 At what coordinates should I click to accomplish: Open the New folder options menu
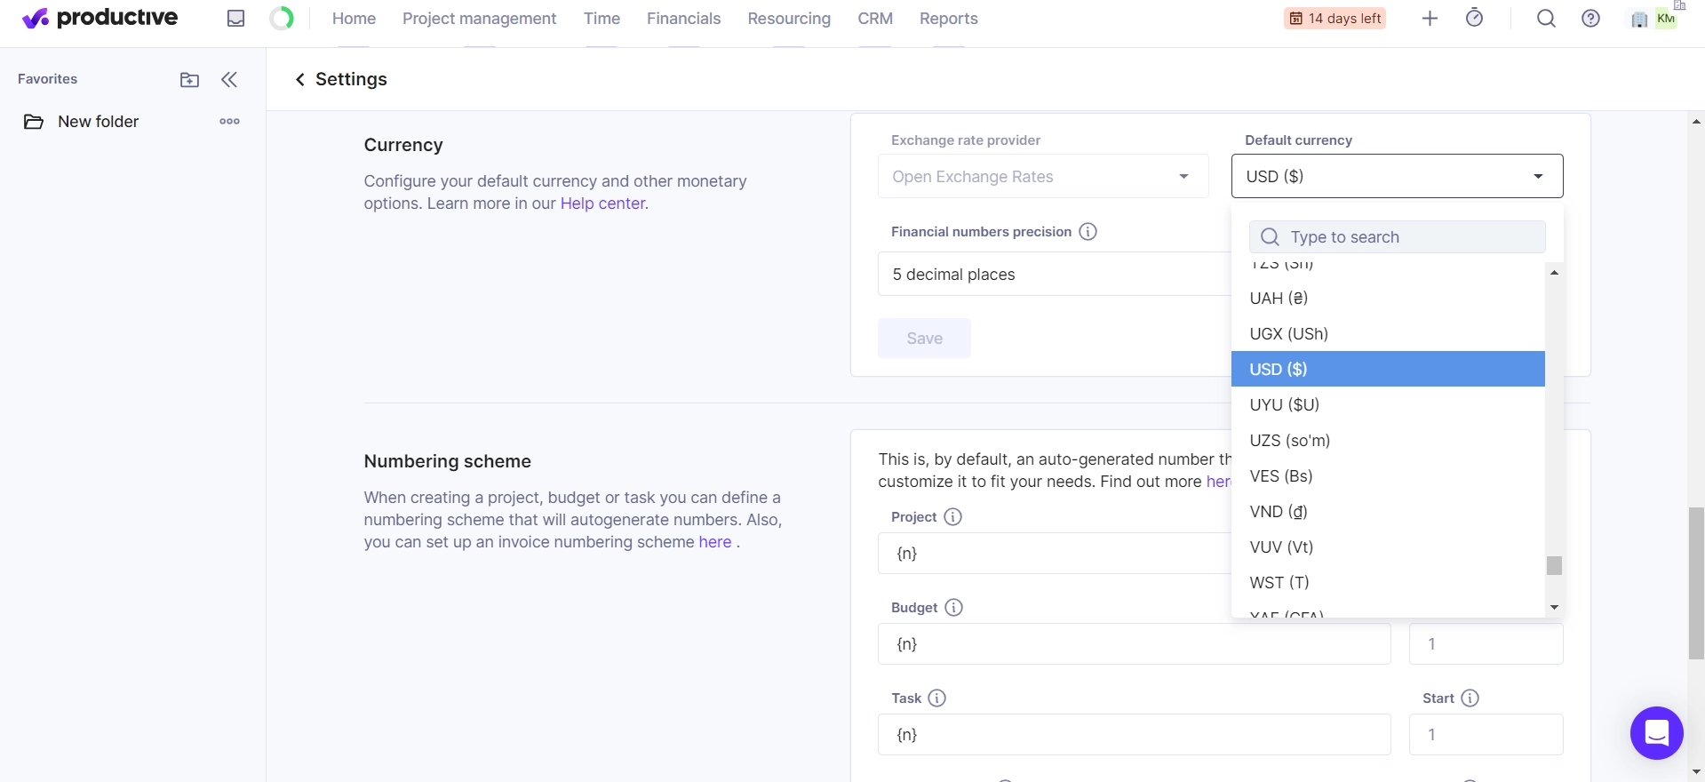[x=229, y=122]
